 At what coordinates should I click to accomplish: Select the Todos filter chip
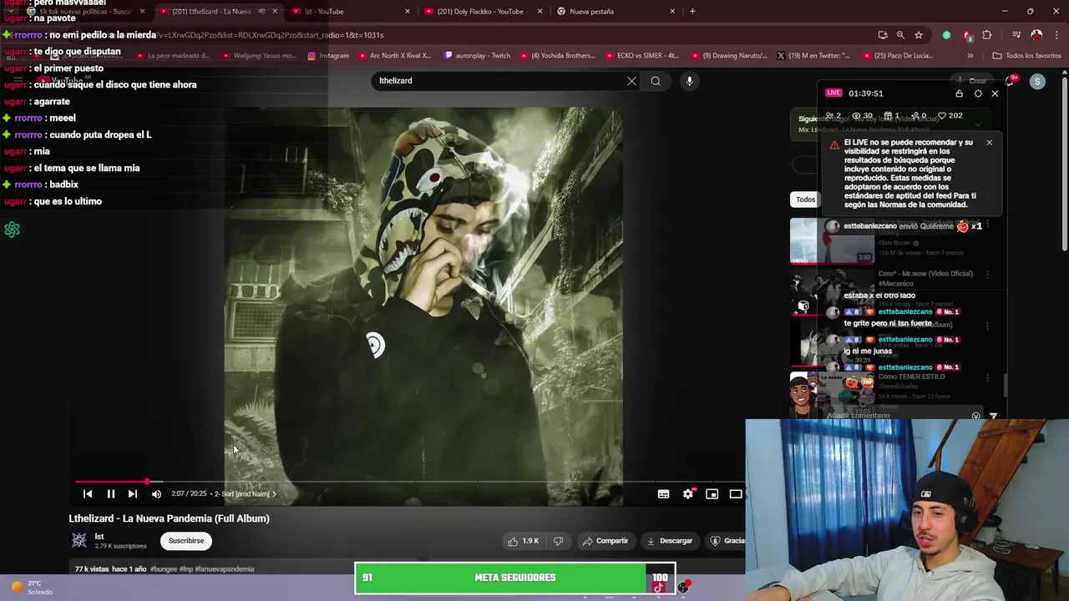(x=805, y=199)
